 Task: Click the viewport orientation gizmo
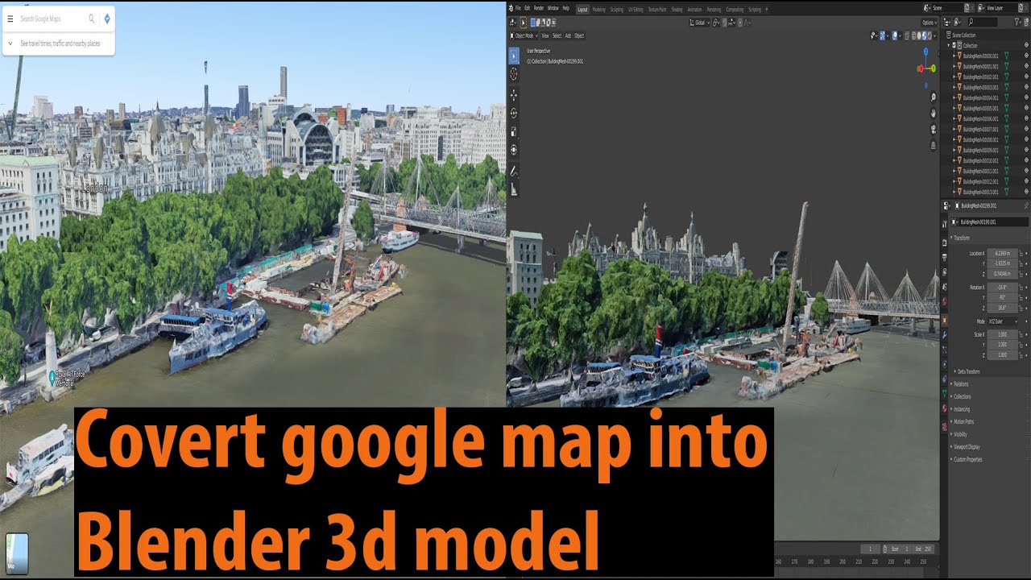(x=927, y=68)
